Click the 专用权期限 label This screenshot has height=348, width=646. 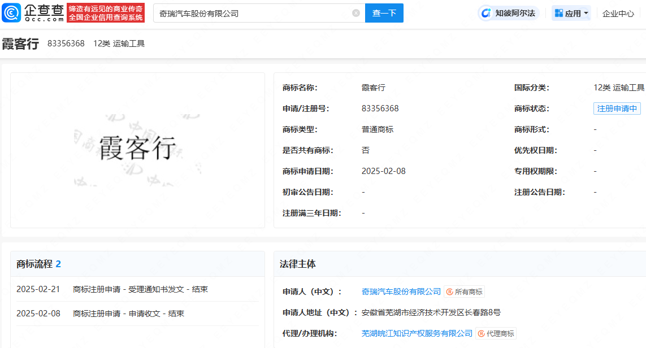pos(536,171)
